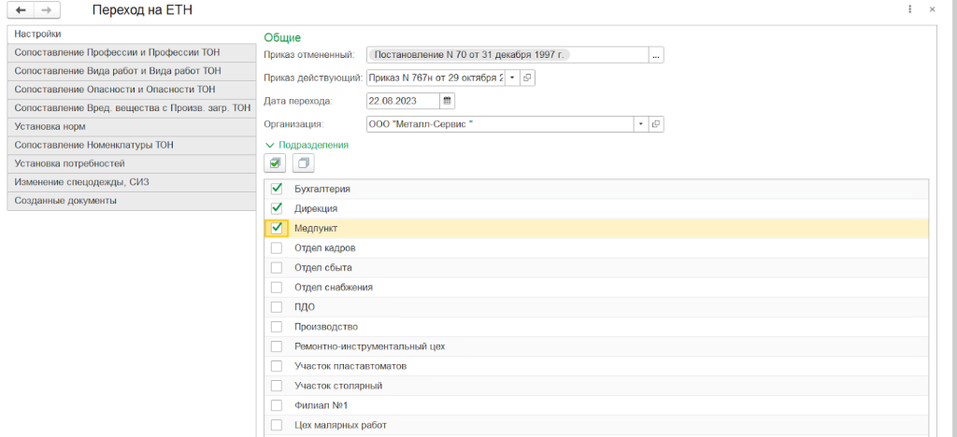This screenshot has width=957, height=437.
Task: Go back with the left arrow button
Action: point(21,10)
